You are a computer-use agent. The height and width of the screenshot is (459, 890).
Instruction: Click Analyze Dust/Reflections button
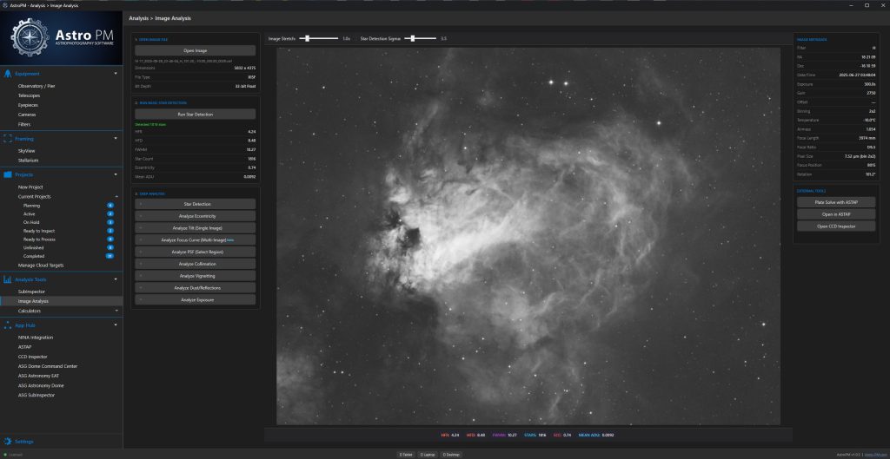[196, 288]
